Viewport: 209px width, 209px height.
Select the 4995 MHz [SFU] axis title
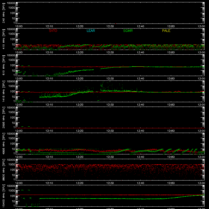(3, 143)
